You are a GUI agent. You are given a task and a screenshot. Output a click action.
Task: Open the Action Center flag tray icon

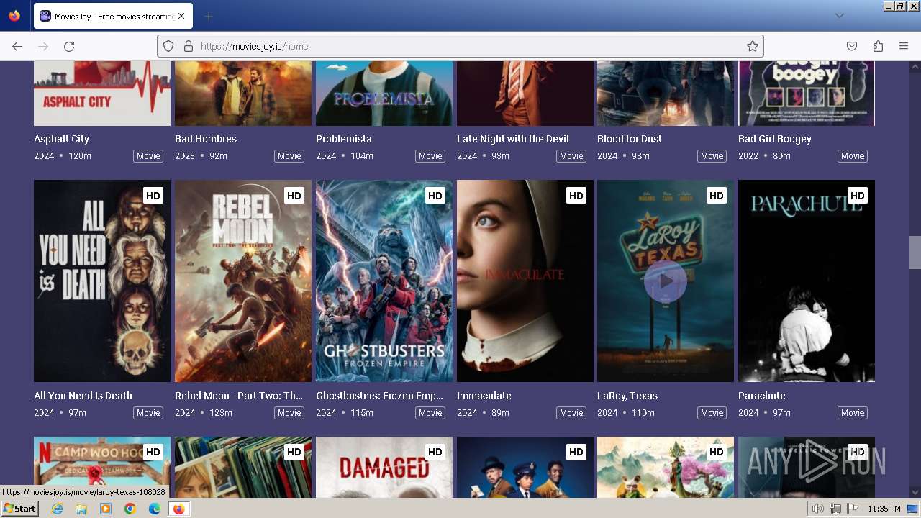pyautogui.click(x=852, y=509)
